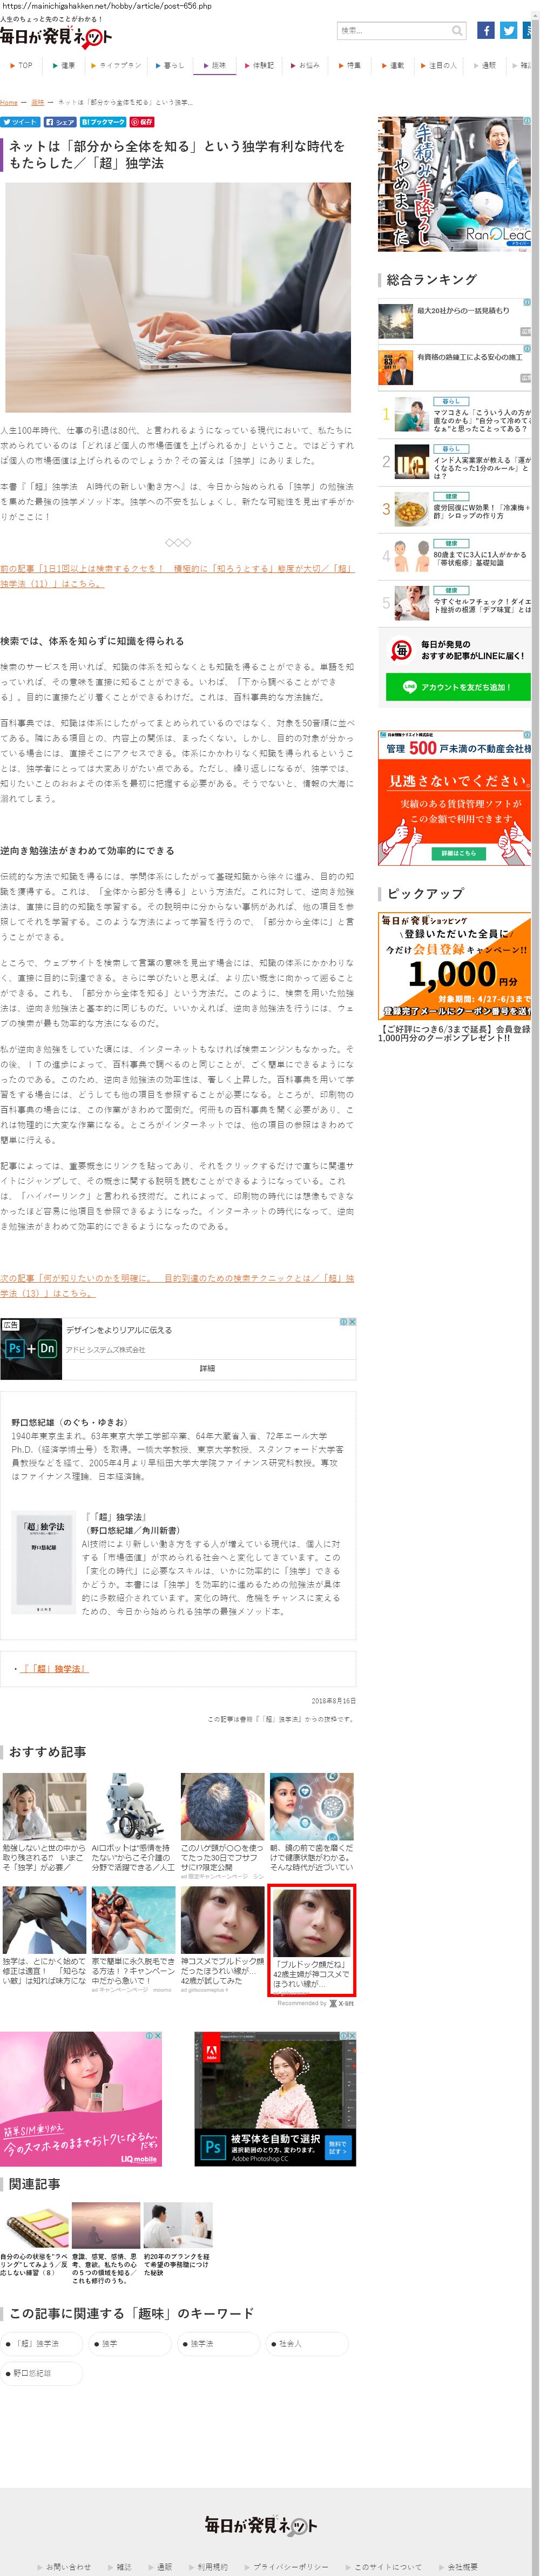The width and height of the screenshot is (540, 2576).
Task: Click the green LINE アカウントを友だち追加 button
Action: [x=456, y=687]
